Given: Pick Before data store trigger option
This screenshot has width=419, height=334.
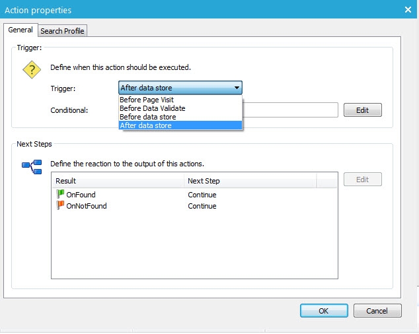Looking at the screenshot, I should pos(147,117).
